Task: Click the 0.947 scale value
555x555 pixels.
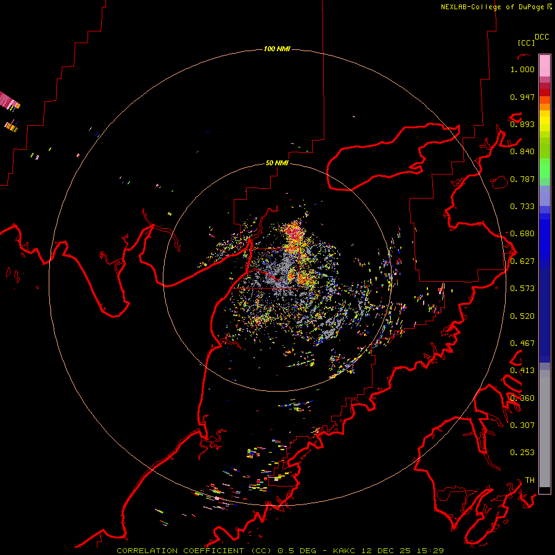Action: (522, 97)
